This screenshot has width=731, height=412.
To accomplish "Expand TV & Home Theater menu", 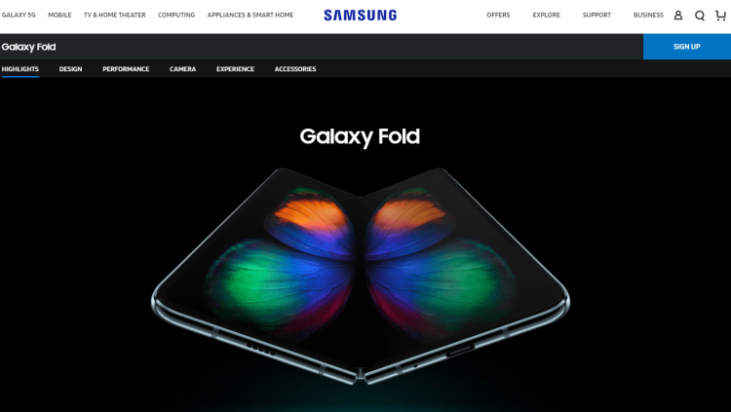I will click(x=115, y=15).
